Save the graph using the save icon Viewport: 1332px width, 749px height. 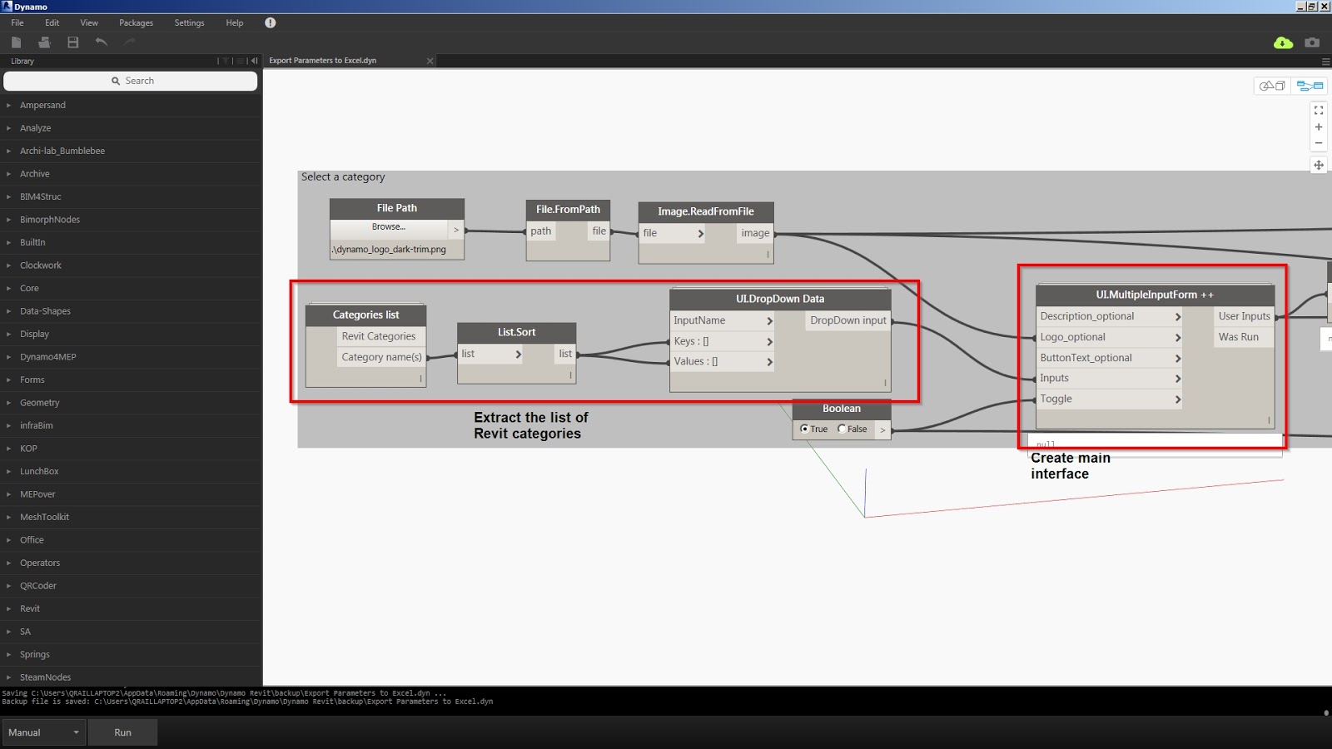pos(72,42)
